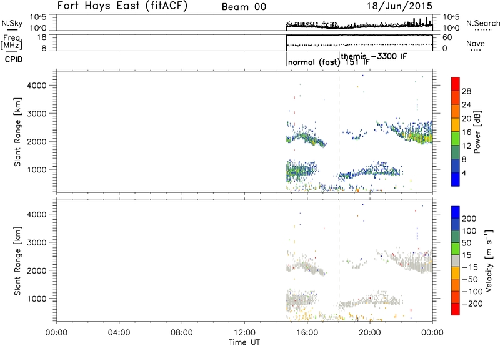
Task: Click the '12:00' time axis tick
Action: [x=244, y=333]
